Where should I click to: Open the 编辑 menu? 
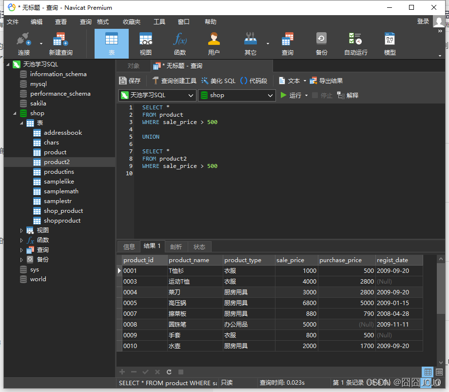click(x=37, y=22)
